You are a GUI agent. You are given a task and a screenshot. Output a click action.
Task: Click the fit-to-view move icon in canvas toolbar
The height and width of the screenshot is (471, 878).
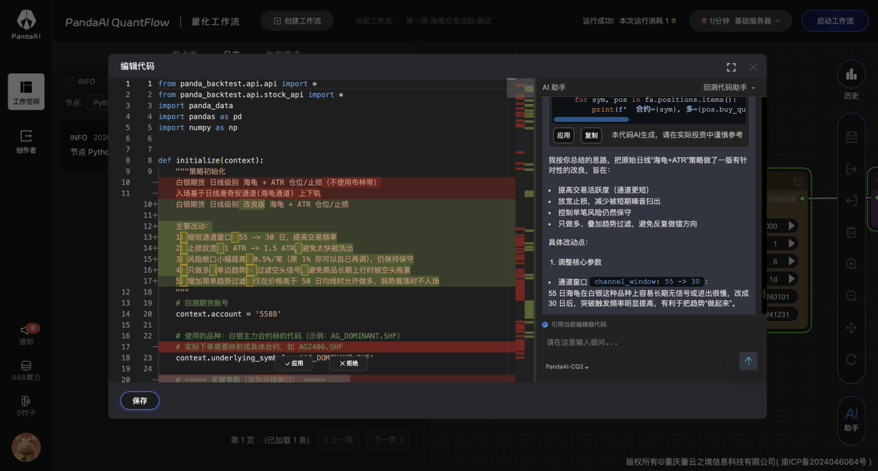(x=852, y=328)
